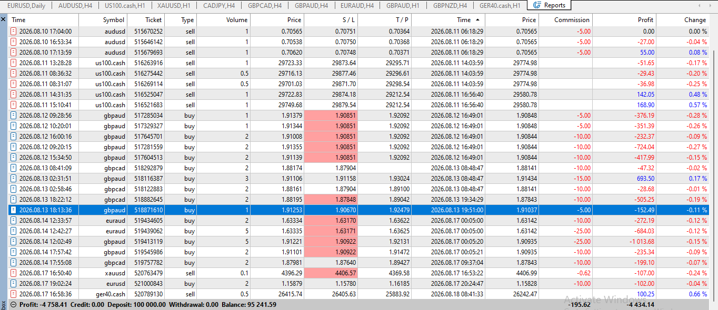The image size is (718, 310).
Task: Click the buy order icon at 2026.08.12 09:28:56
Action: (14, 116)
